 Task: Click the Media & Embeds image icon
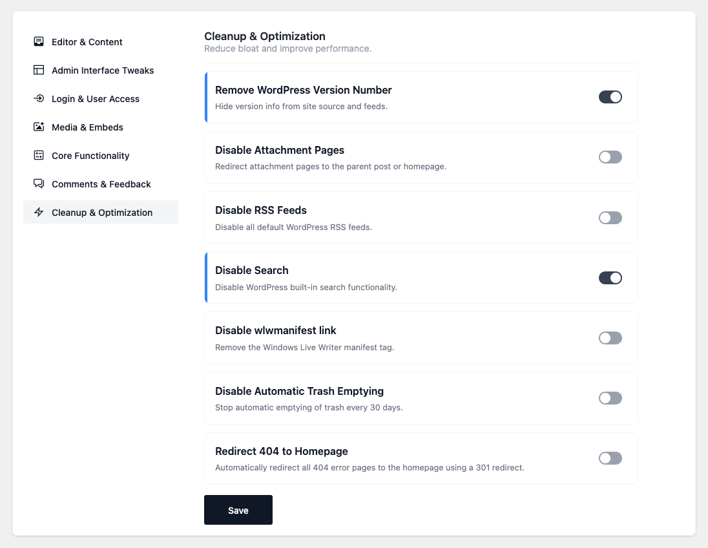click(39, 127)
